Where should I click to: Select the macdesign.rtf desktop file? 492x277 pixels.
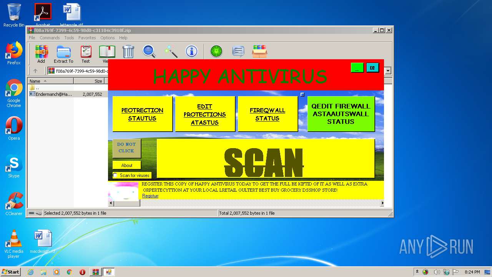tap(43, 242)
